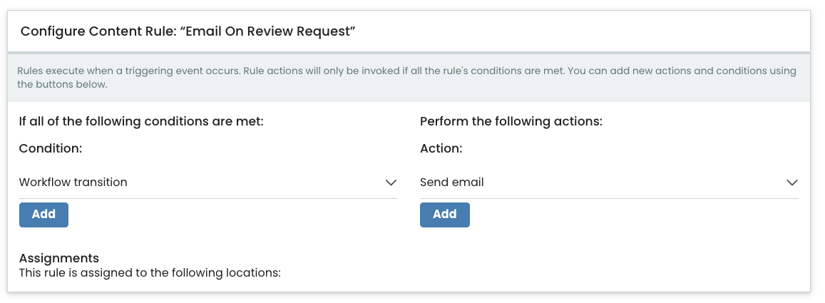Click the 'If all of the following conditions are met' heading

tap(141, 121)
